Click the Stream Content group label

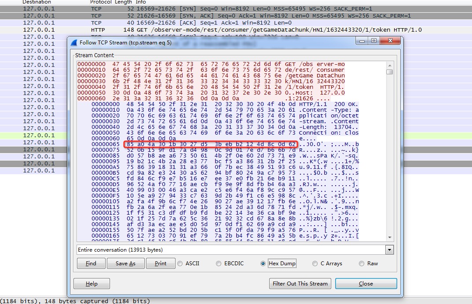[x=95, y=55]
